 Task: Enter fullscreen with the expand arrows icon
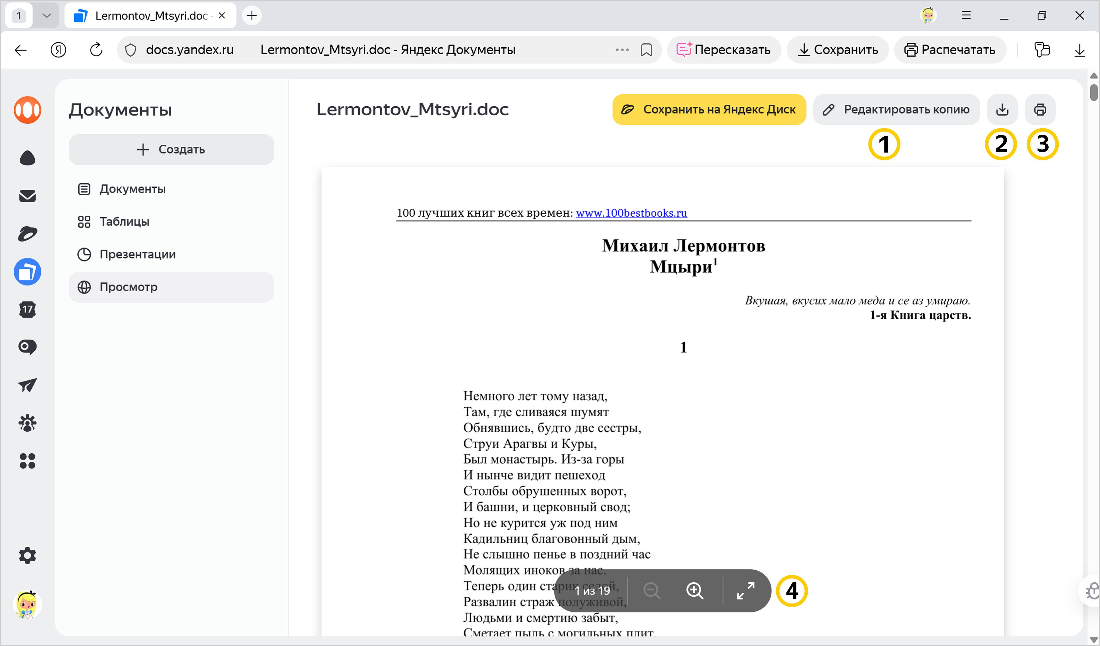746,590
